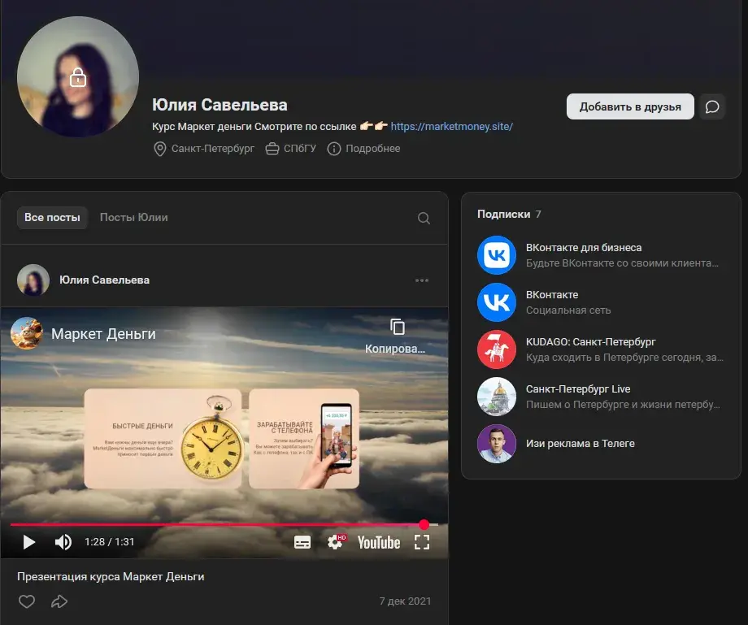This screenshot has width=748, height=625.
Task: Click the СПбГУ workplace link
Action: pos(291,149)
